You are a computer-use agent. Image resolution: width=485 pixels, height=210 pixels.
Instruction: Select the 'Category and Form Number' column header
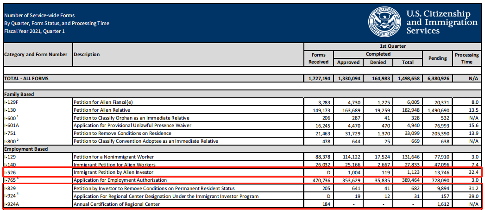(x=36, y=55)
